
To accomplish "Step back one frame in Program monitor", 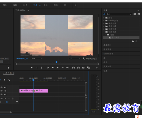I will click(x=53, y=68).
